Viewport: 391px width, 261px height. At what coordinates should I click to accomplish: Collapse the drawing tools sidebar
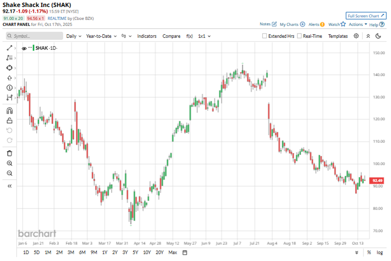[10, 186]
